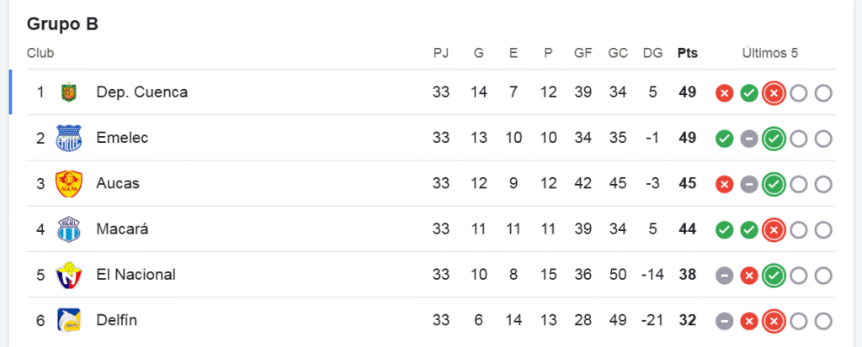Click Macará's highlighted latest loss icon

point(774,229)
